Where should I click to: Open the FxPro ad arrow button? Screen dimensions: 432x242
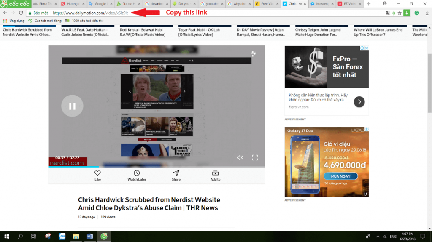(359, 102)
